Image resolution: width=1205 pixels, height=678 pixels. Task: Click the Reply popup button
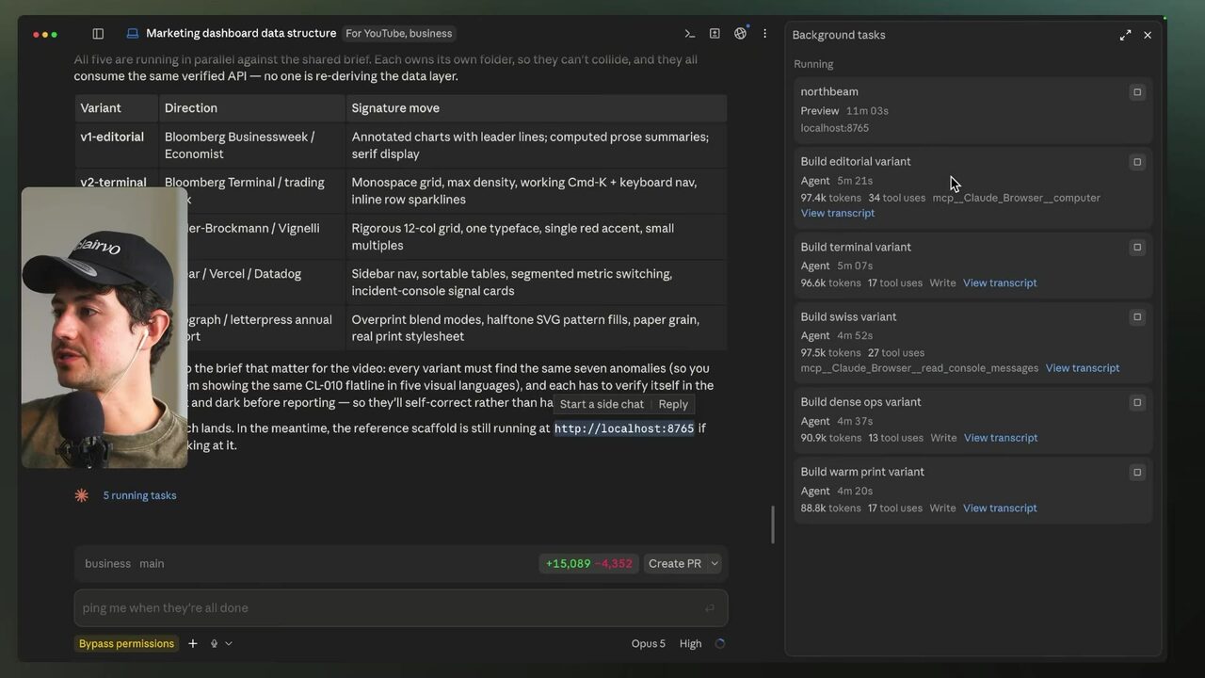[x=673, y=404]
